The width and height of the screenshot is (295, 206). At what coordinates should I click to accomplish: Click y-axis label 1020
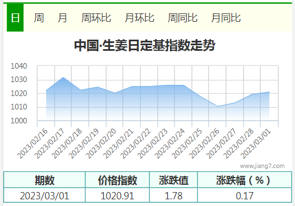click(19, 93)
